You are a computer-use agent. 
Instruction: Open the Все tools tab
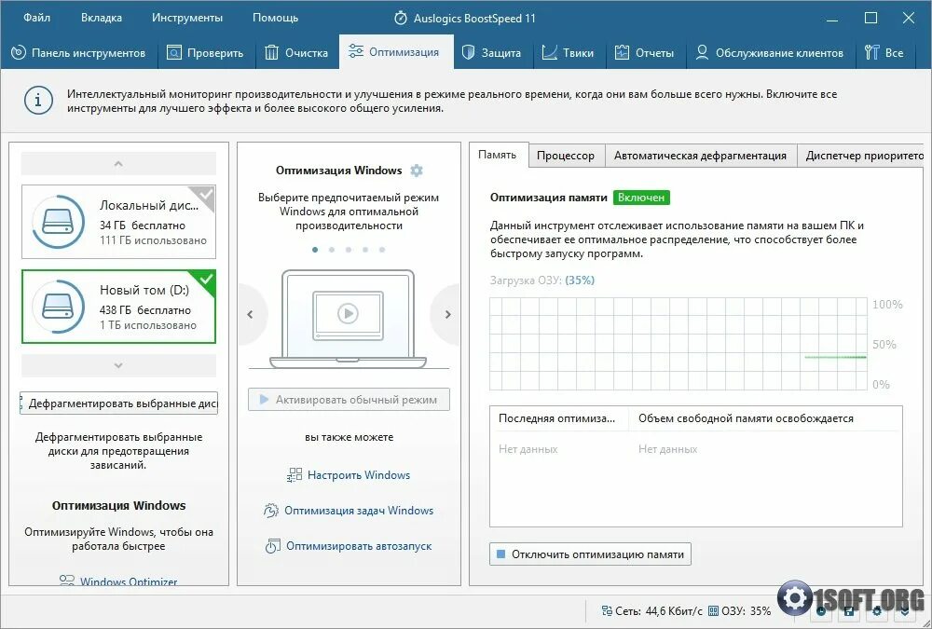884,53
